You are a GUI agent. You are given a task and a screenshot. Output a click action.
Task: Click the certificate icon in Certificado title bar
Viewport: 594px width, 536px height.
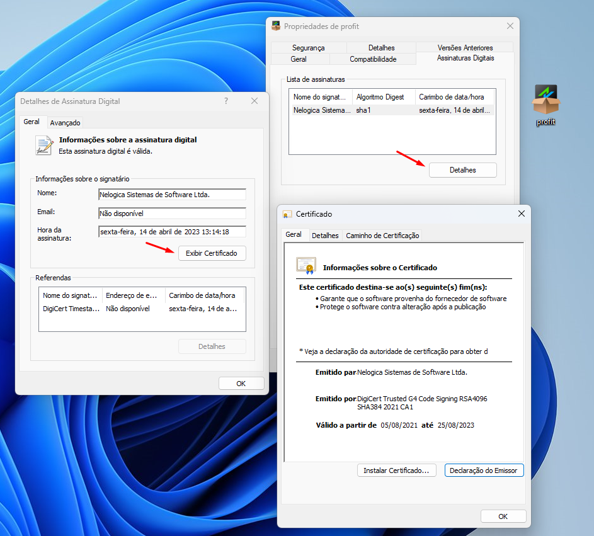(287, 214)
